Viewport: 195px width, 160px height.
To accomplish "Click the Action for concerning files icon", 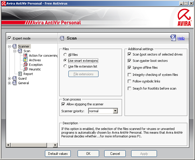I will coord(25,56).
